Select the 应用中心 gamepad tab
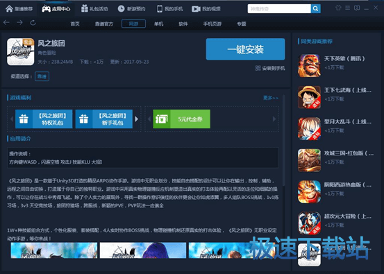 [56, 9]
